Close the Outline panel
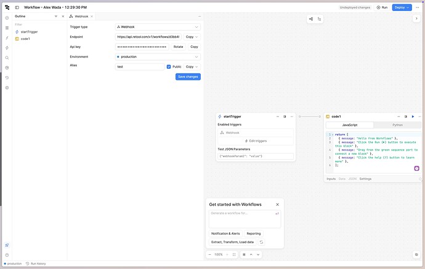 (63, 17)
